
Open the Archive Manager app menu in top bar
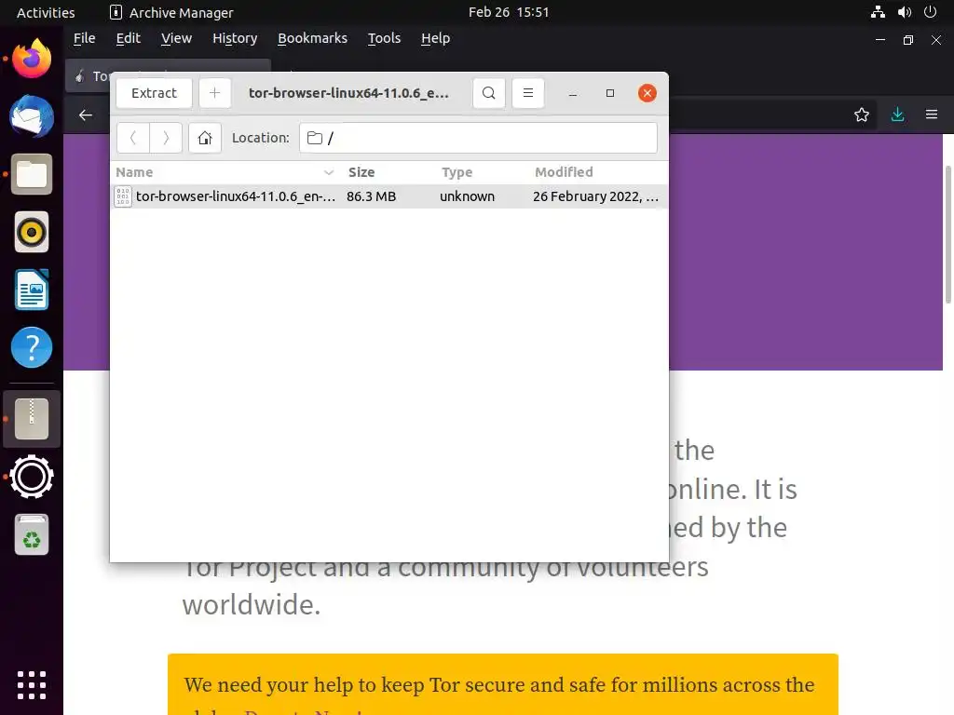171,12
